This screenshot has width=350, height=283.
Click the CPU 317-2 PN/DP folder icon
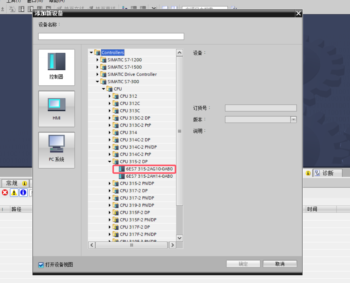pos(116,198)
